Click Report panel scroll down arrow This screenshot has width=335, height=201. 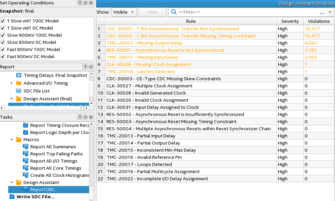click(91, 103)
